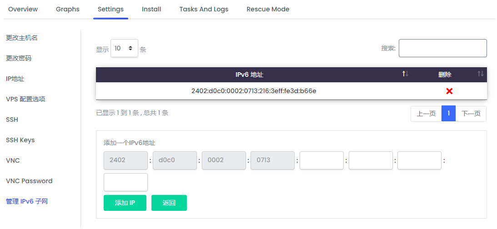Click the 添加 IP button
Screen dimensions: 497x229
(x=125, y=203)
